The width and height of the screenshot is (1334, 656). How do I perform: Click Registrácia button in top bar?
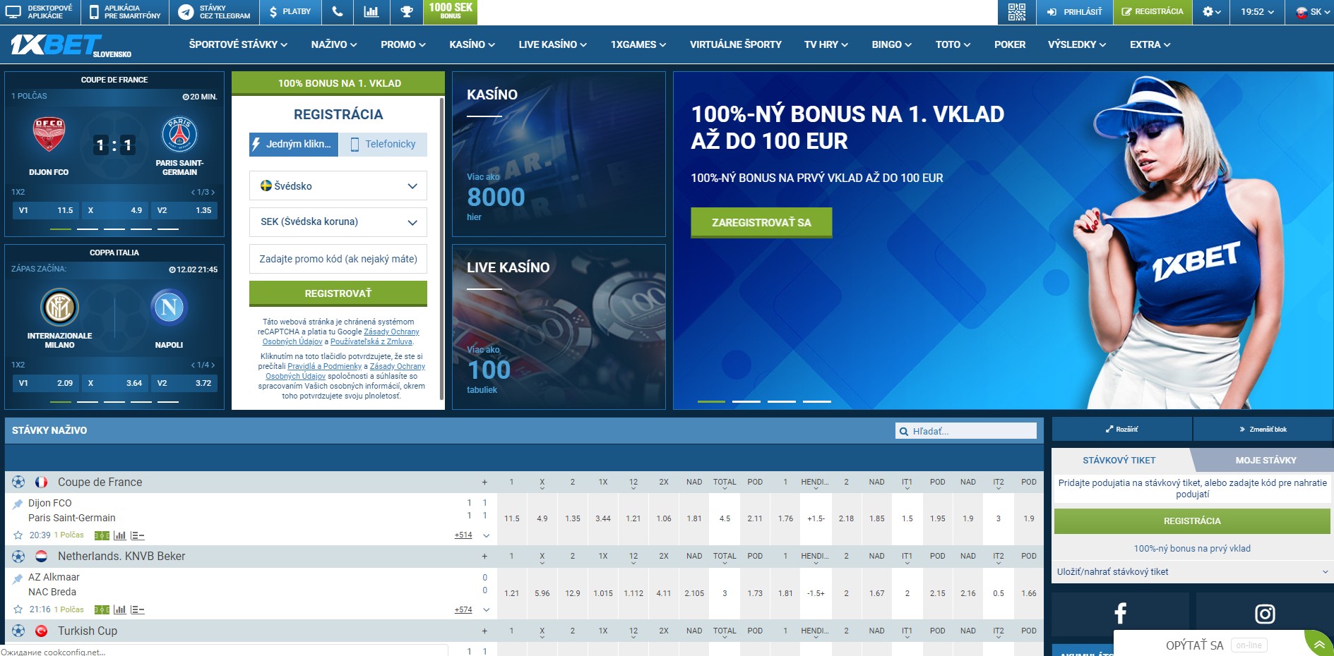click(1153, 12)
